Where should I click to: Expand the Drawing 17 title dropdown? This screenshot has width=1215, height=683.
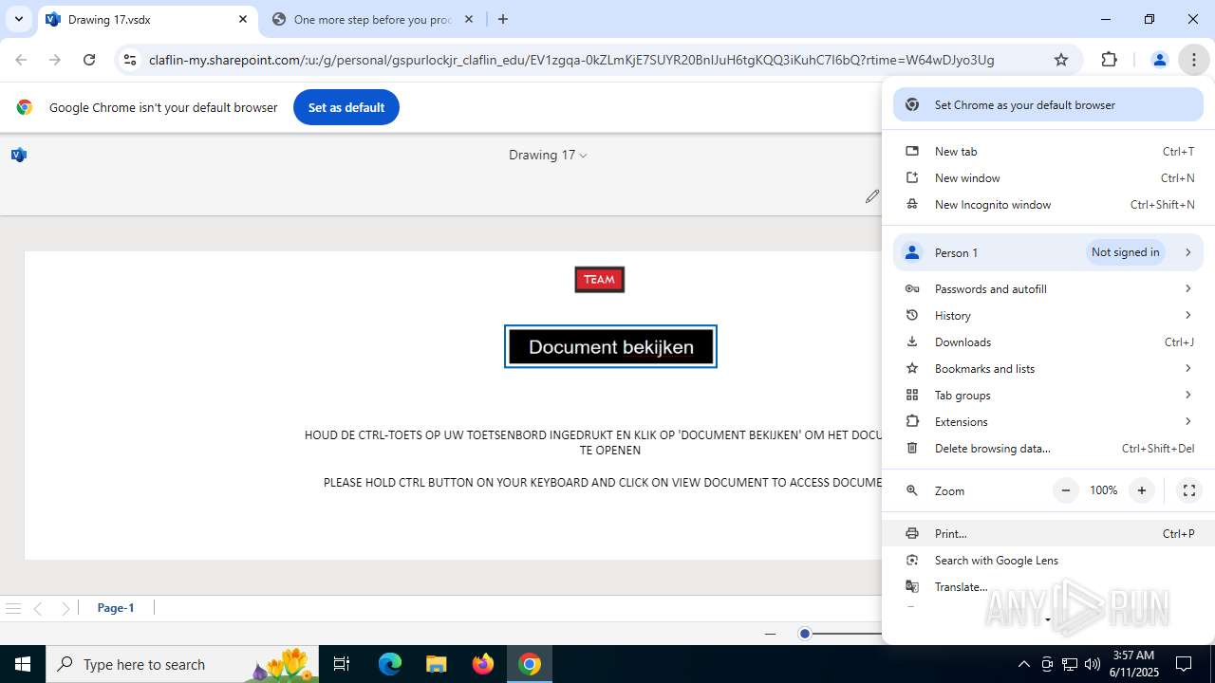click(548, 156)
